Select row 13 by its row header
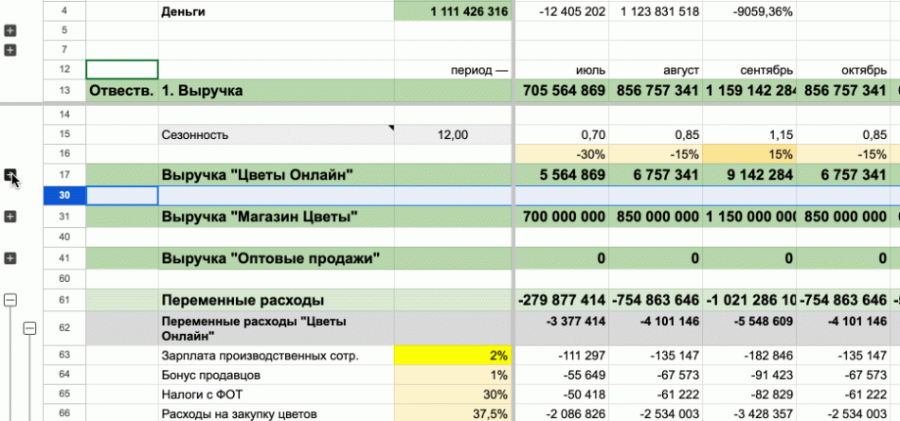Image resolution: width=900 pixels, height=421 pixels. coord(64,91)
